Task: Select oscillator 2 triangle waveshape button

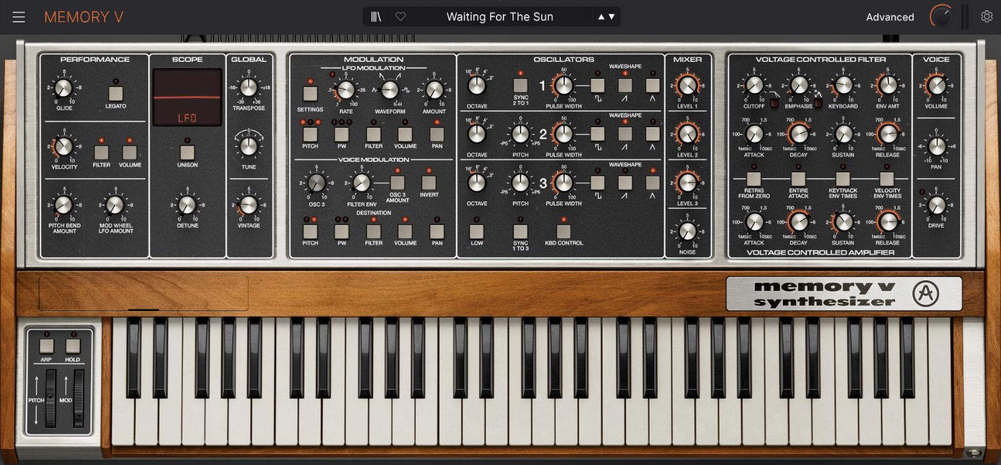Action: (x=652, y=133)
